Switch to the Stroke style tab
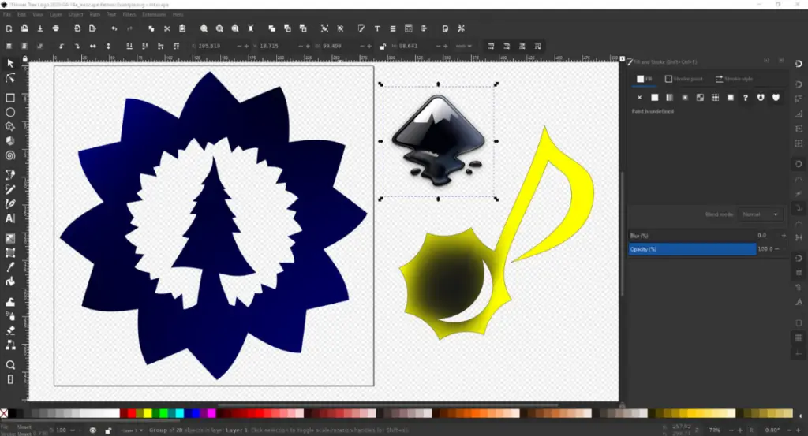This screenshot has height=436, width=808. pos(735,79)
